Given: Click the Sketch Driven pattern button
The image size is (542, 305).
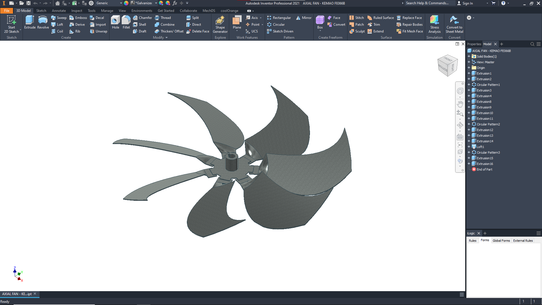Looking at the screenshot, I should click(280, 31).
